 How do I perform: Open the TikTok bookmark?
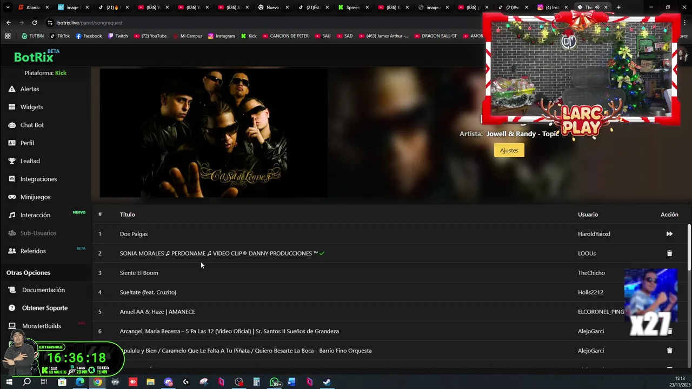coord(59,36)
